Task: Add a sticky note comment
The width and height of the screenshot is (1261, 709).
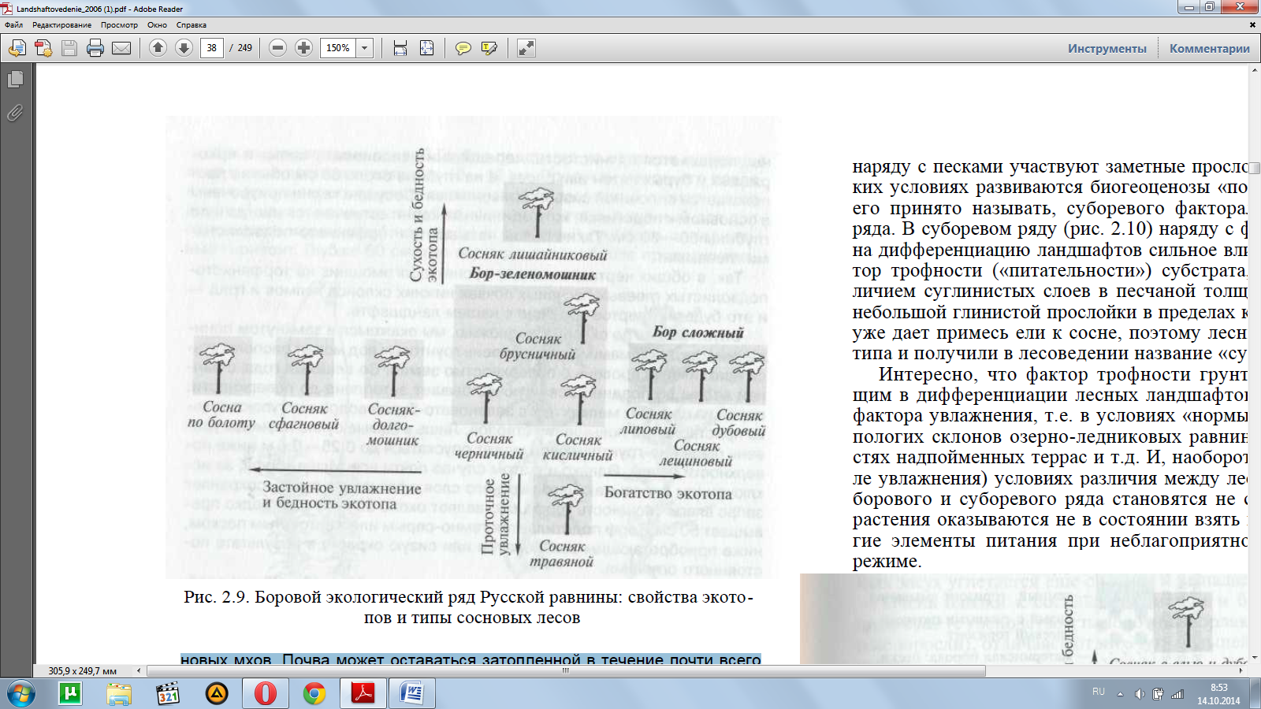Action: pos(463,48)
